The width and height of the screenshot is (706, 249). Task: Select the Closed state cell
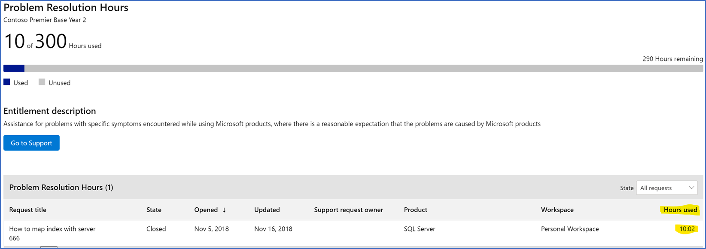156,229
